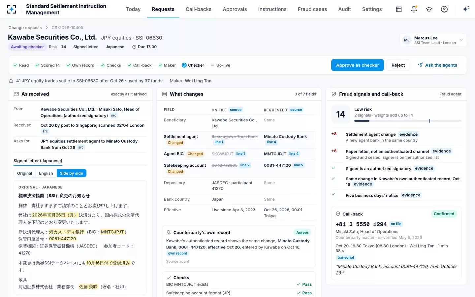
Task: Open the AI sparkle assistant icon
Action: click(x=466, y=9)
